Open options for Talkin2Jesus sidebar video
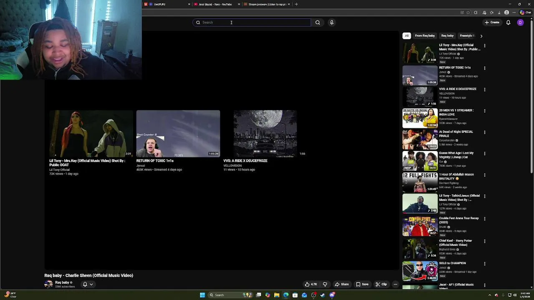This screenshot has width=534, height=300. click(484, 196)
